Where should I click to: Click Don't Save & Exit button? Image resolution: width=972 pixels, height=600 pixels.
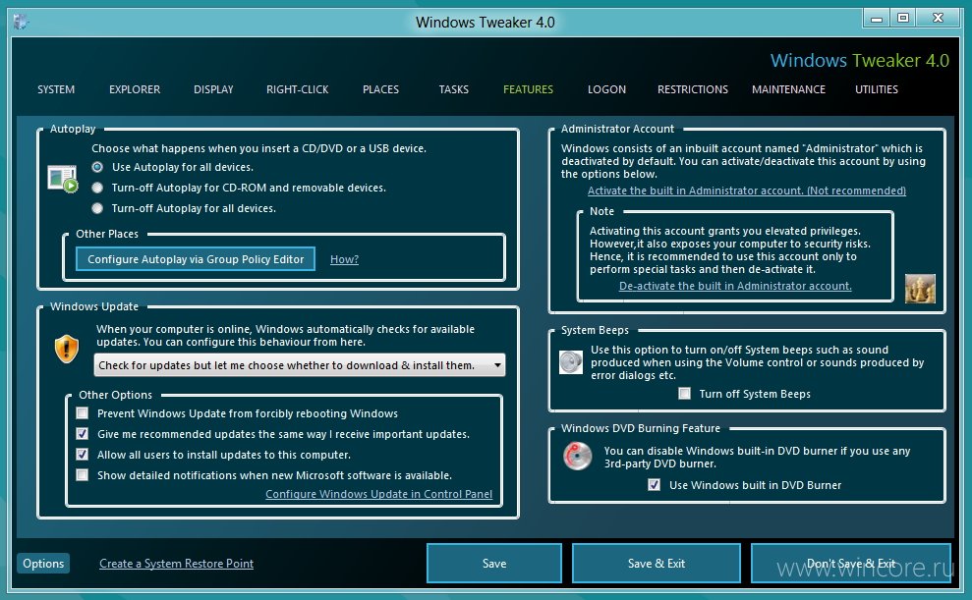tap(850, 564)
